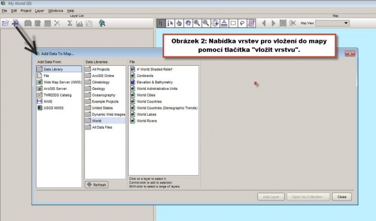
Task: Open the United States library folder
Action: tap(105, 108)
